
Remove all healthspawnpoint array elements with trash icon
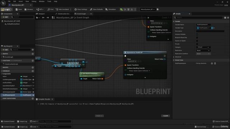[215, 63]
